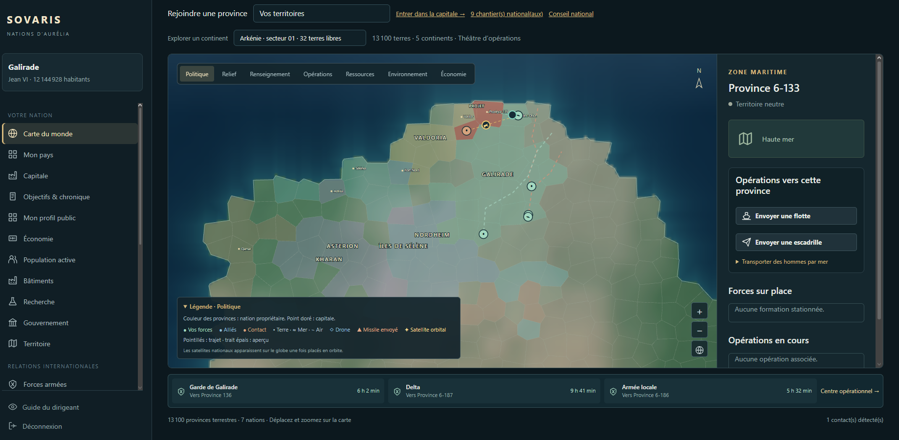Select the Politique map mode tab
899x440 pixels.
click(197, 74)
